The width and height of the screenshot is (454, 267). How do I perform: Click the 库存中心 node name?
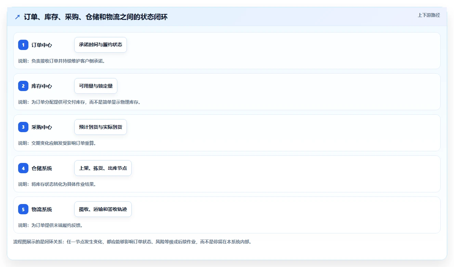click(x=42, y=86)
